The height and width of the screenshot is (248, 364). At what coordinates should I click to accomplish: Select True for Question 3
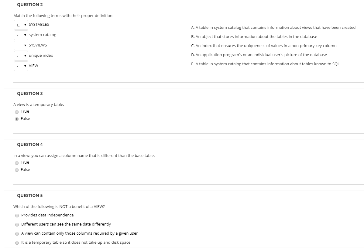(17, 111)
